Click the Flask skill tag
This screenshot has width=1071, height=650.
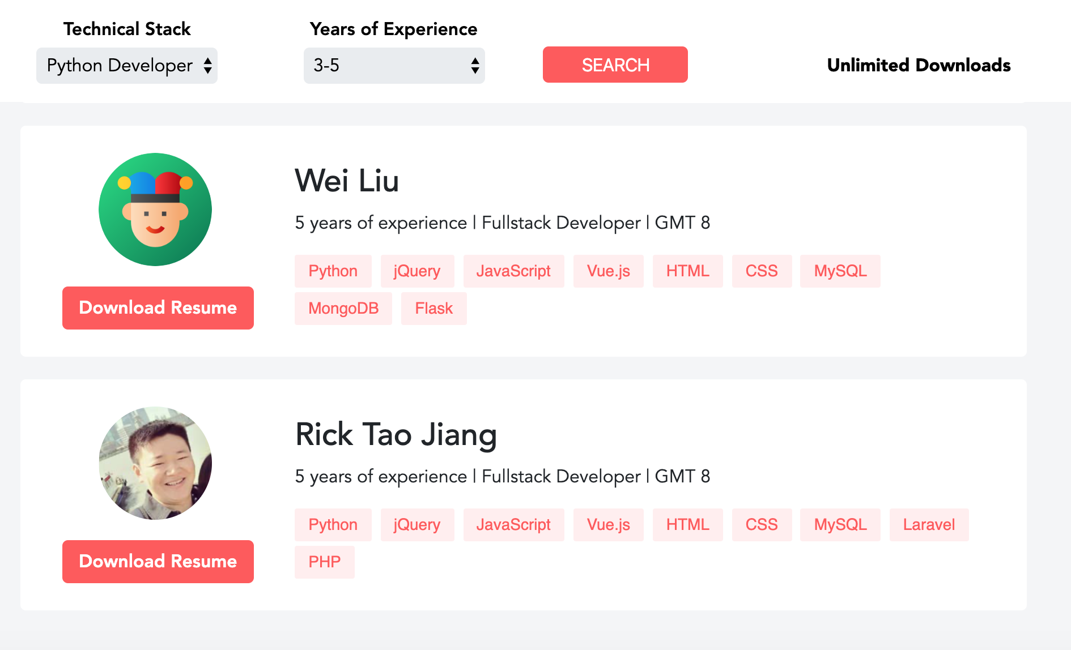(x=434, y=309)
